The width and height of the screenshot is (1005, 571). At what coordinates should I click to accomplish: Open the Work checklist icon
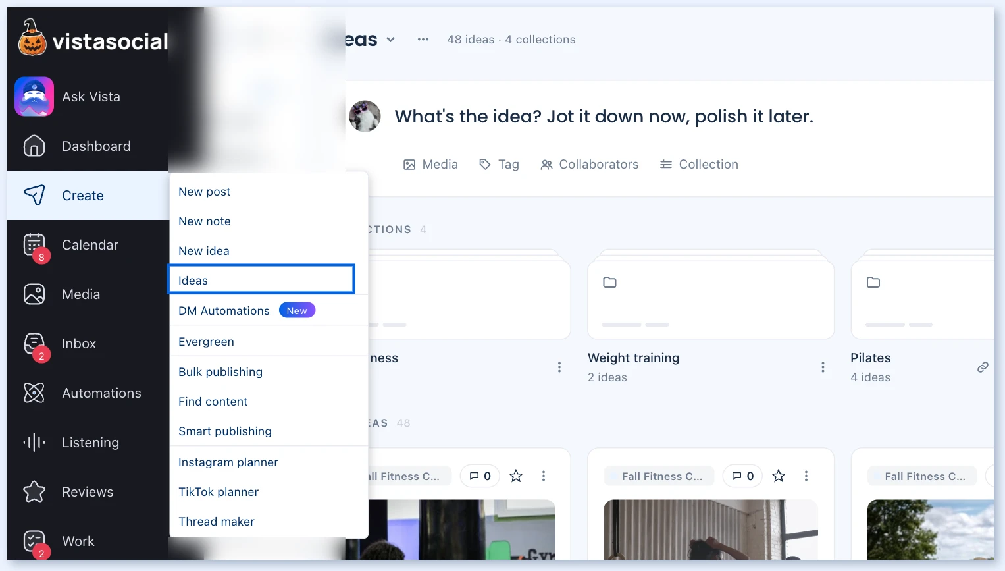pos(34,541)
